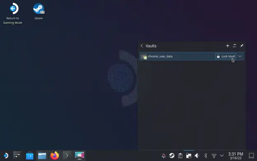257x161 pixels.
Task: Expand the chrome_user_data vault details chevron
Action: (240, 56)
